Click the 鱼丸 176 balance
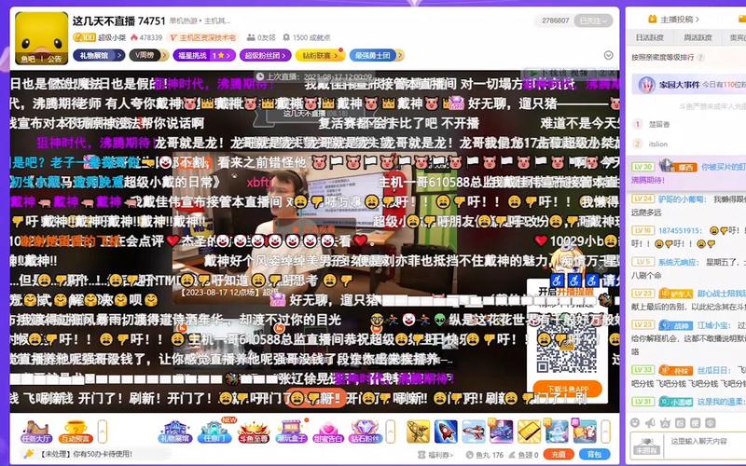Image resolution: width=746 pixels, height=466 pixels. point(485,455)
